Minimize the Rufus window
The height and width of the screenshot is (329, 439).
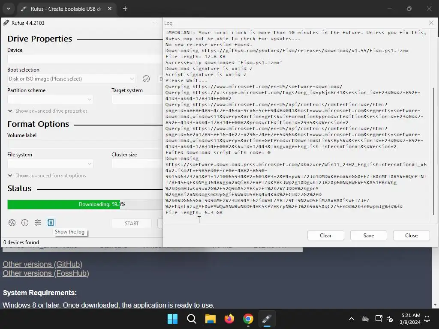coord(154,23)
